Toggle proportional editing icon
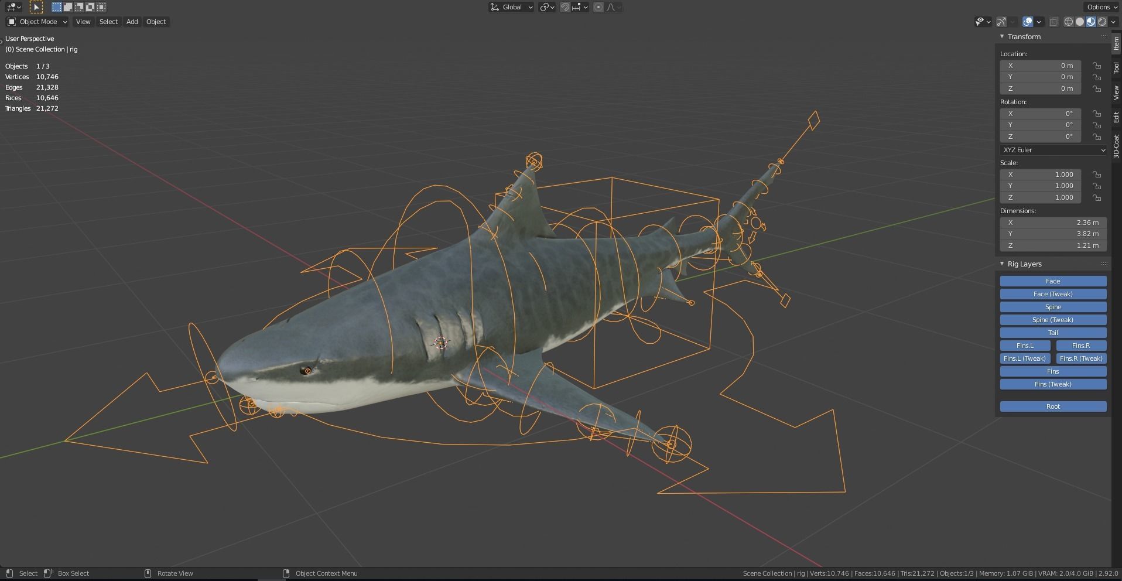 [x=598, y=7]
